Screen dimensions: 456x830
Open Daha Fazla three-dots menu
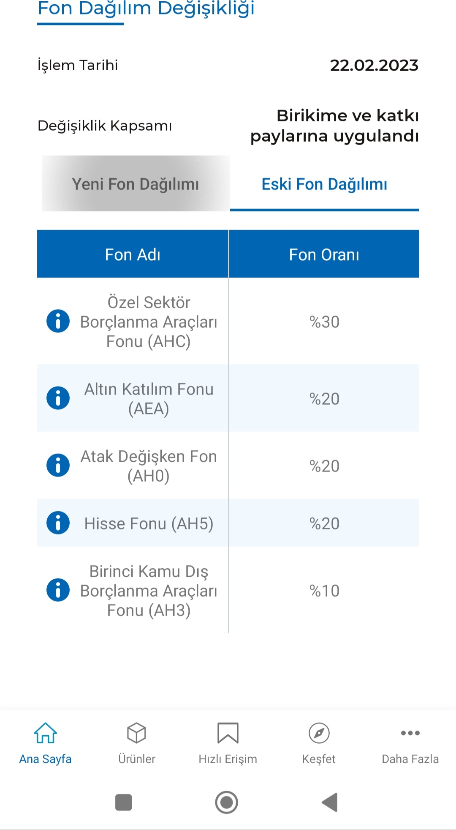[410, 733]
